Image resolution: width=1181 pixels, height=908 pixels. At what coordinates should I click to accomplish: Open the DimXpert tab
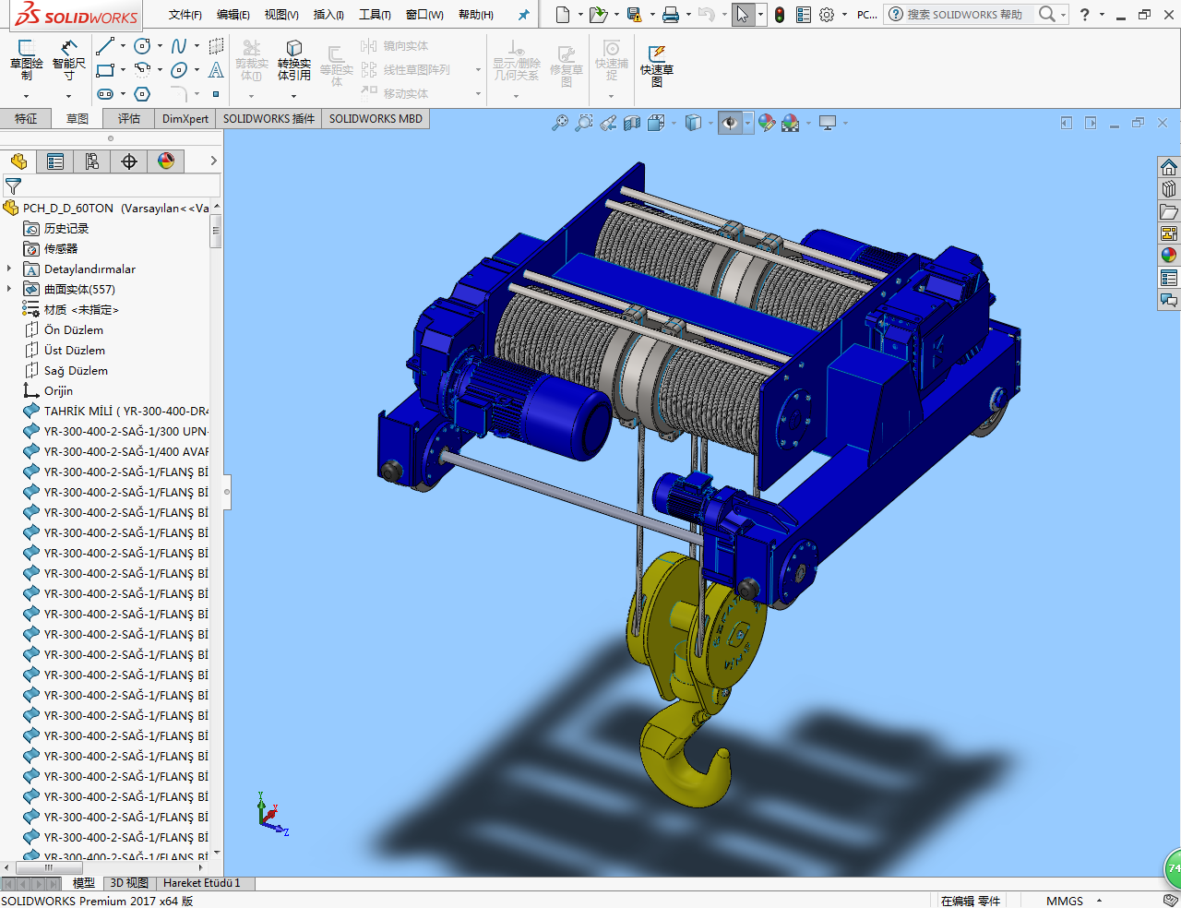click(185, 119)
